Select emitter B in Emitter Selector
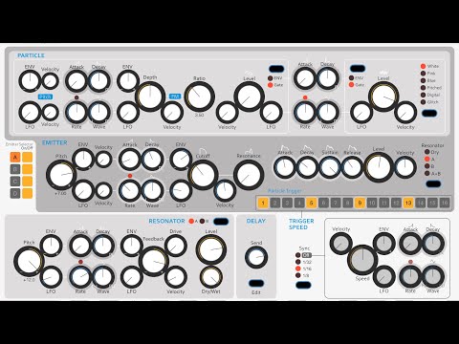The width and height of the screenshot is (459, 344). tap(15, 169)
